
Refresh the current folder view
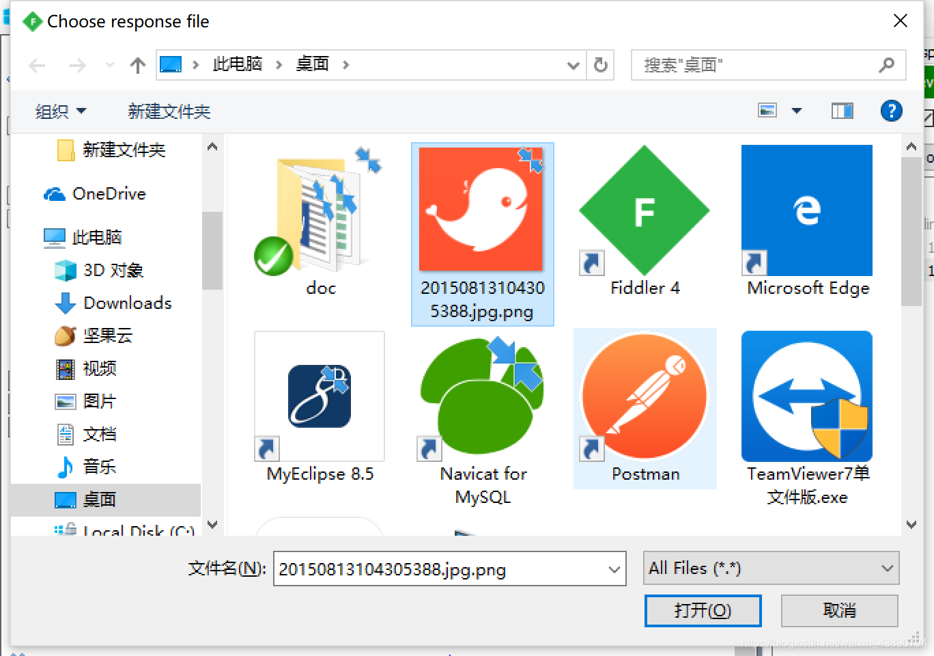pos(601,65)
